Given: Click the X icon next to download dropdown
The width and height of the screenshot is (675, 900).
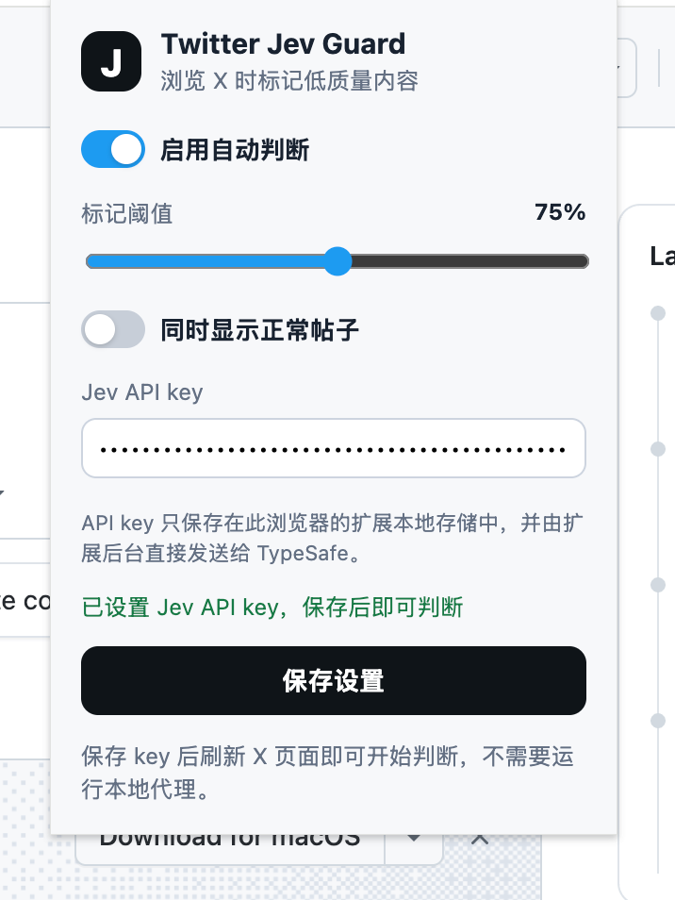Looking at the screenshot, I should click(x=480, y=841).
